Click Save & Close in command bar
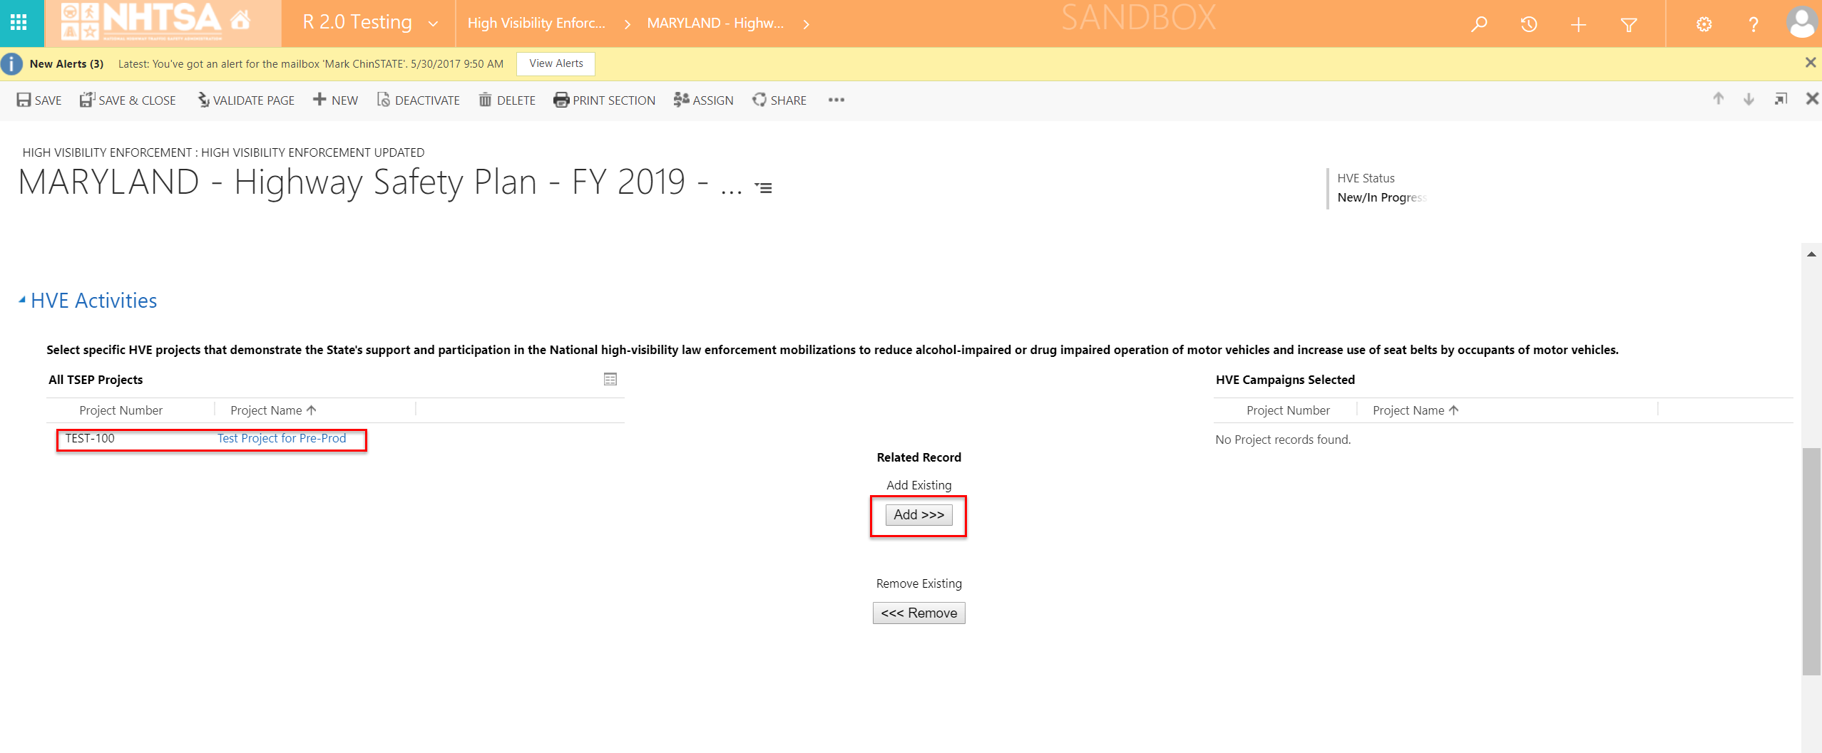1822x753 pixels. (128, 100)
